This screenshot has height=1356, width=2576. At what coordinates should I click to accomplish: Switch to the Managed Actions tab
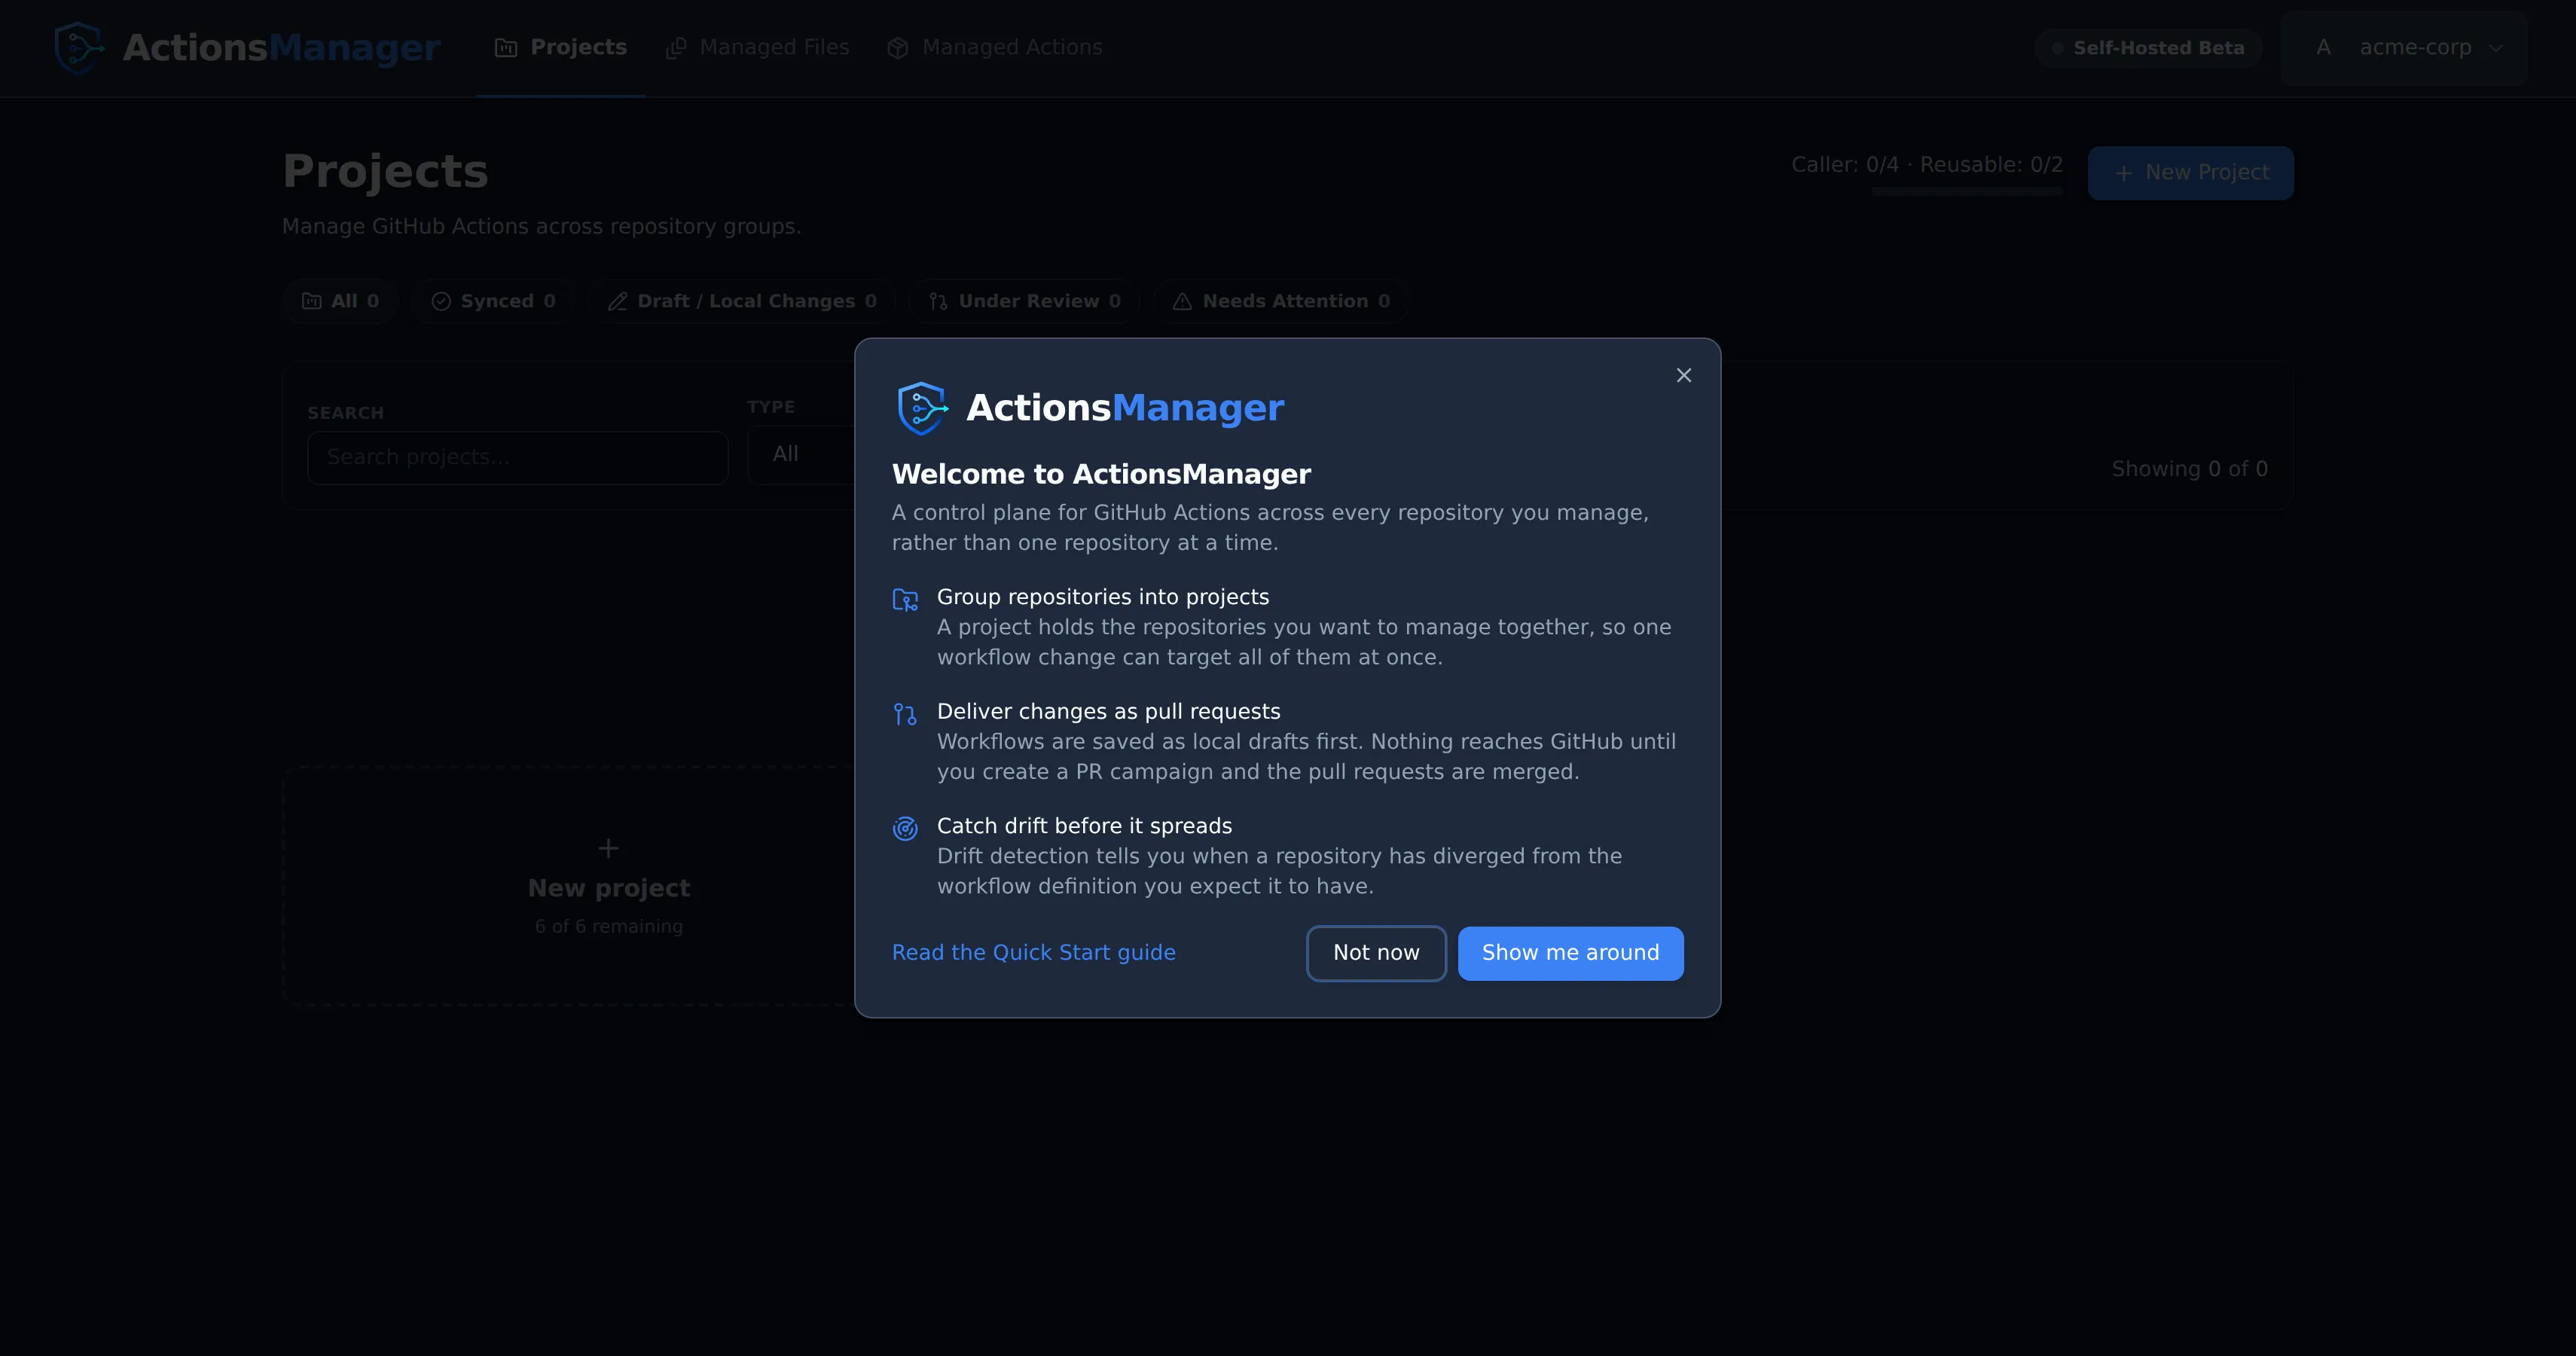pos(994,48)
